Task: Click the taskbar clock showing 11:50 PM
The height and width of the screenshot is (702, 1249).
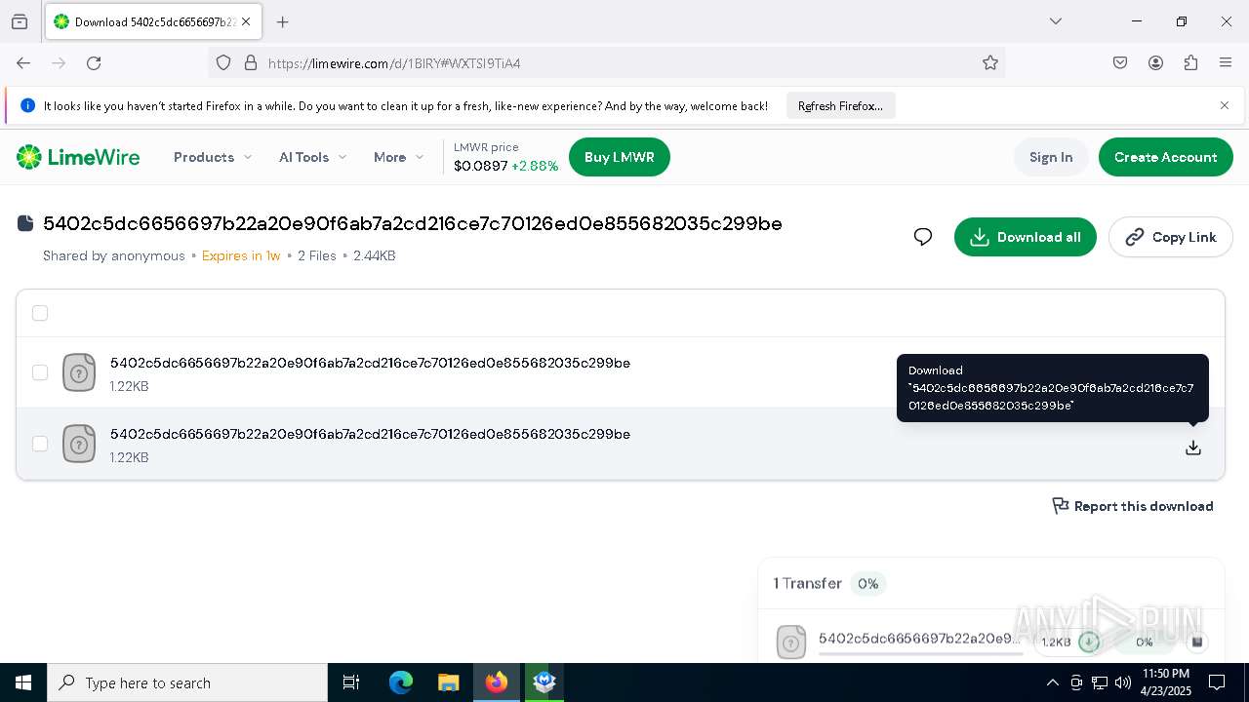Action: click(x=1165, y=682)
